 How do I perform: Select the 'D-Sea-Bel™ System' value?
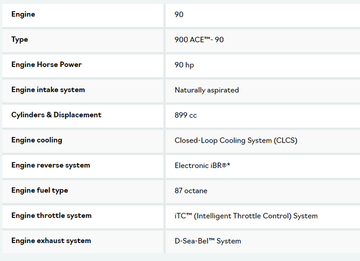(207, 241)
